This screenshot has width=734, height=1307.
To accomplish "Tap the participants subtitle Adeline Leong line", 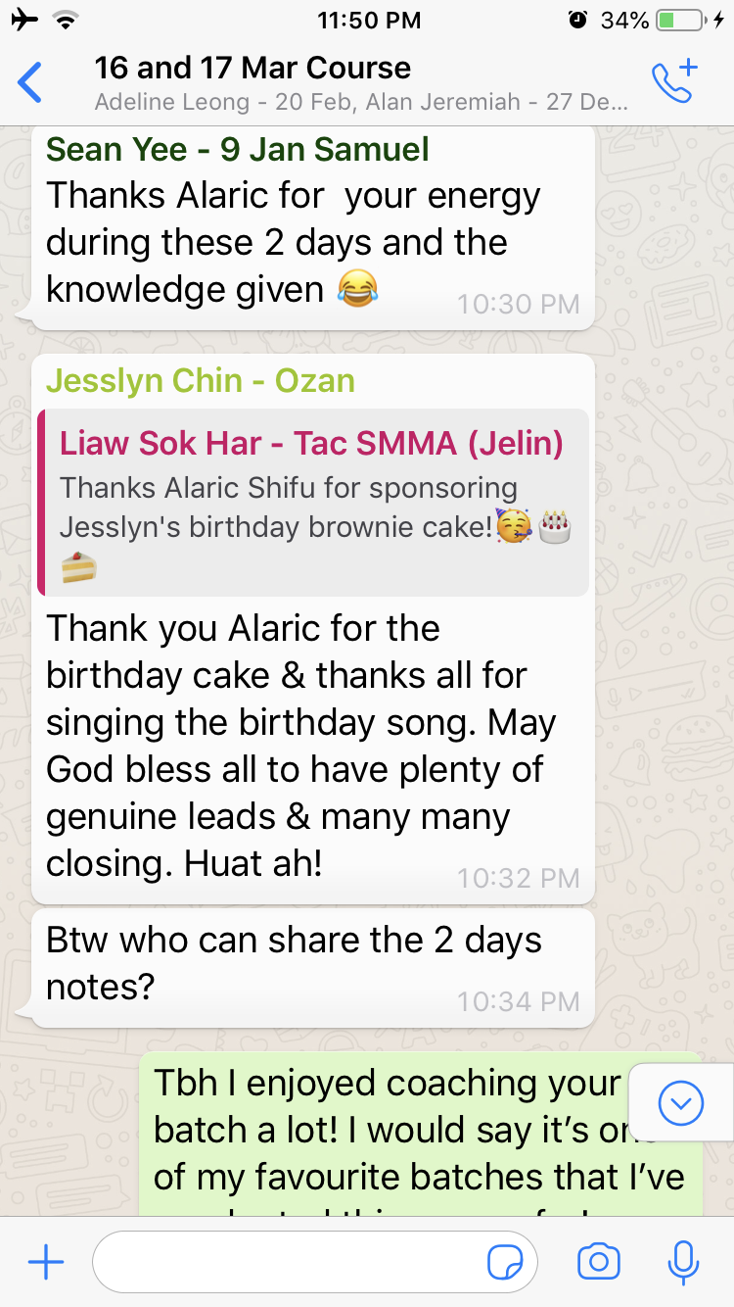I will [x=361, y=102].
